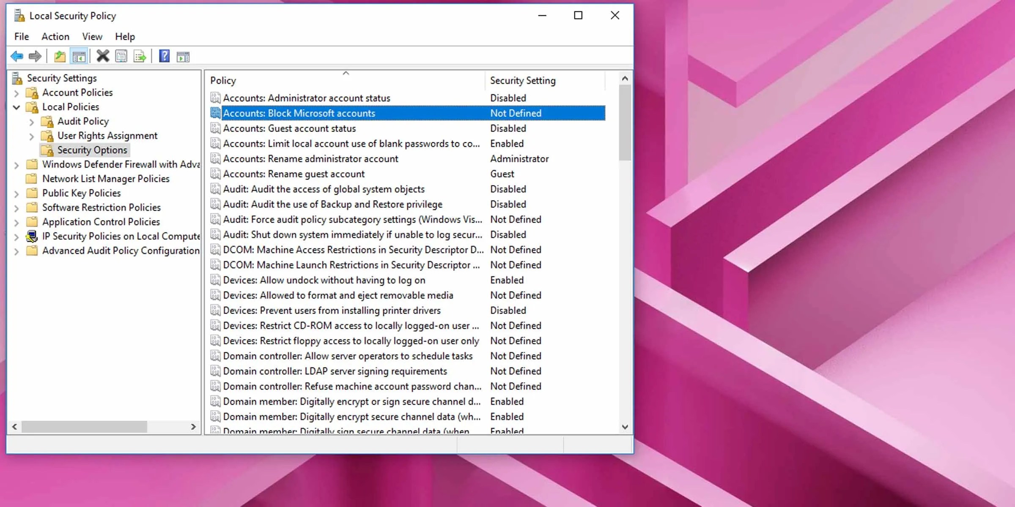
Task: Expand the Account Policies node
Action: pos(17,93)
